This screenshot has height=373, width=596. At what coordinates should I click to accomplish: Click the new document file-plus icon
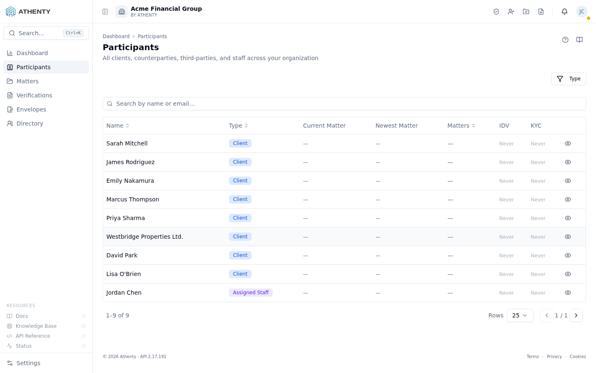[x=541, y=12]
